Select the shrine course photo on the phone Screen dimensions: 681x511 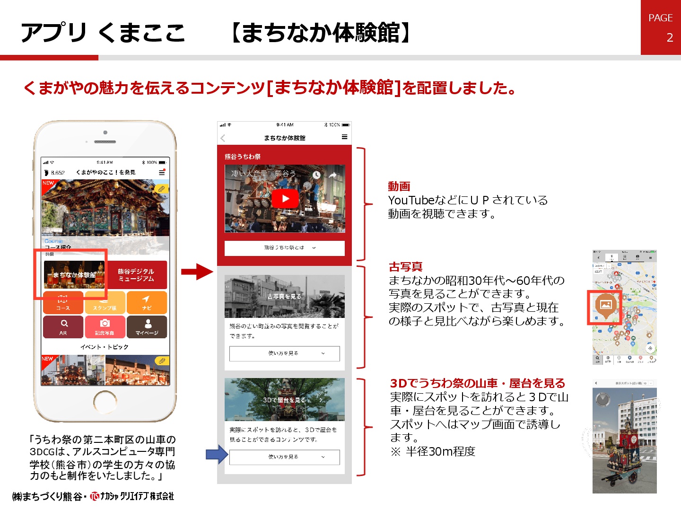[x=105, y=208]
